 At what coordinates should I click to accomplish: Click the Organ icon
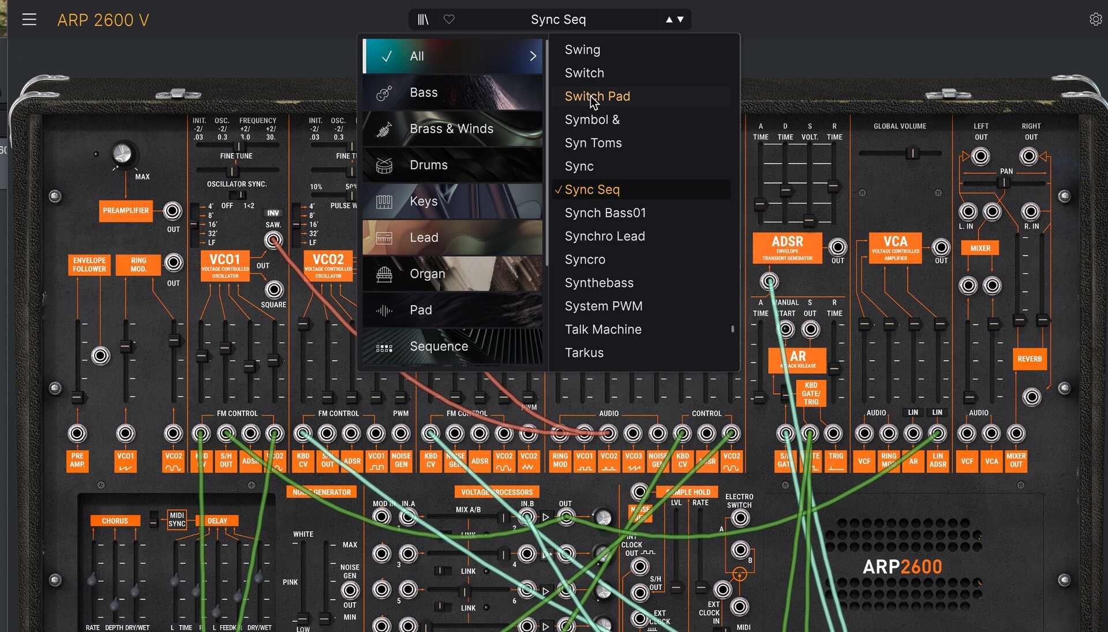pyautogui.click(x=384, y=274)
